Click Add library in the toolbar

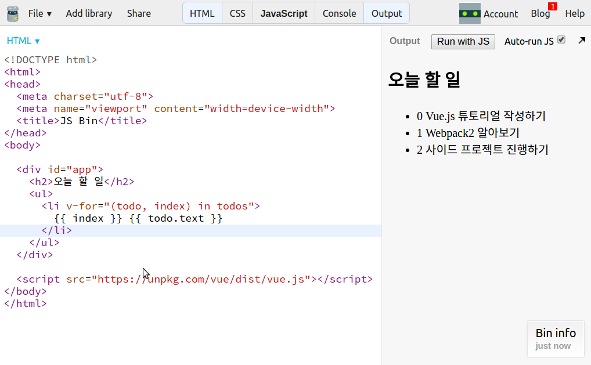point(89,13)
